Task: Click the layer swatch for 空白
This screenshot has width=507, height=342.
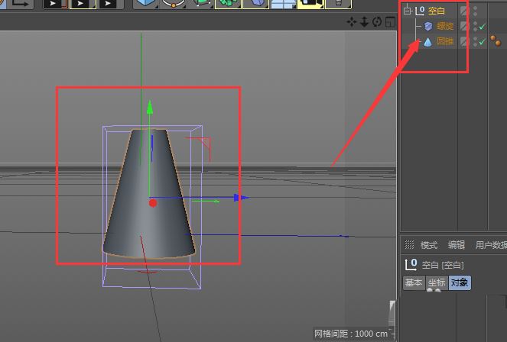Action: (x=464, y=11)
